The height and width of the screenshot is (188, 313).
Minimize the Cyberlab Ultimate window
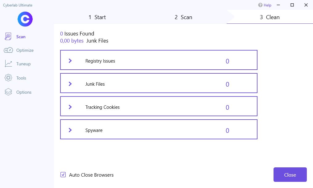[278, 5]
